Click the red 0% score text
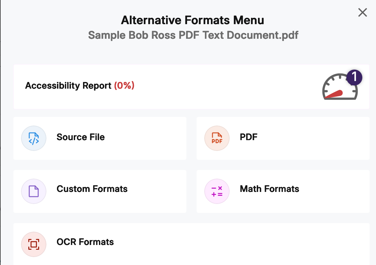 pyautogui.click(x=124, y=85)
